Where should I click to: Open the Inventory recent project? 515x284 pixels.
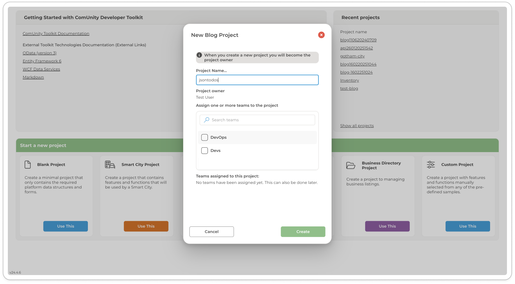click(x=349, y=81)
